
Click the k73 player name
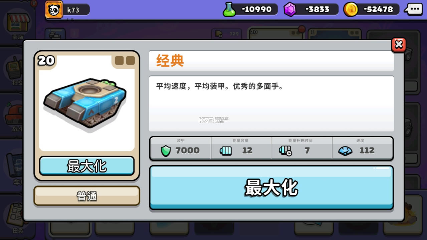click(x=73, y=10)
